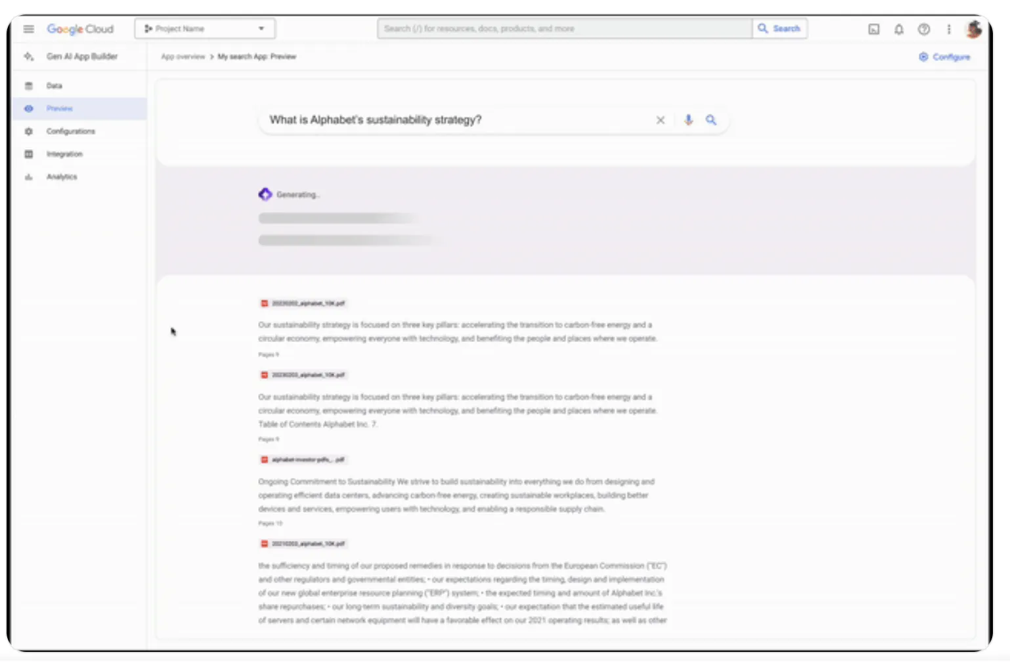Click the blue Search button

pyautogui.click(x=779, y=29)
